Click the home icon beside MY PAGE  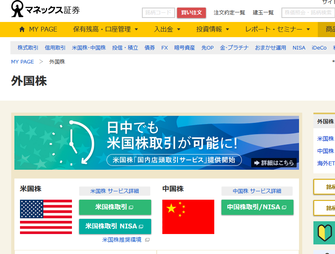click(22, 29)
